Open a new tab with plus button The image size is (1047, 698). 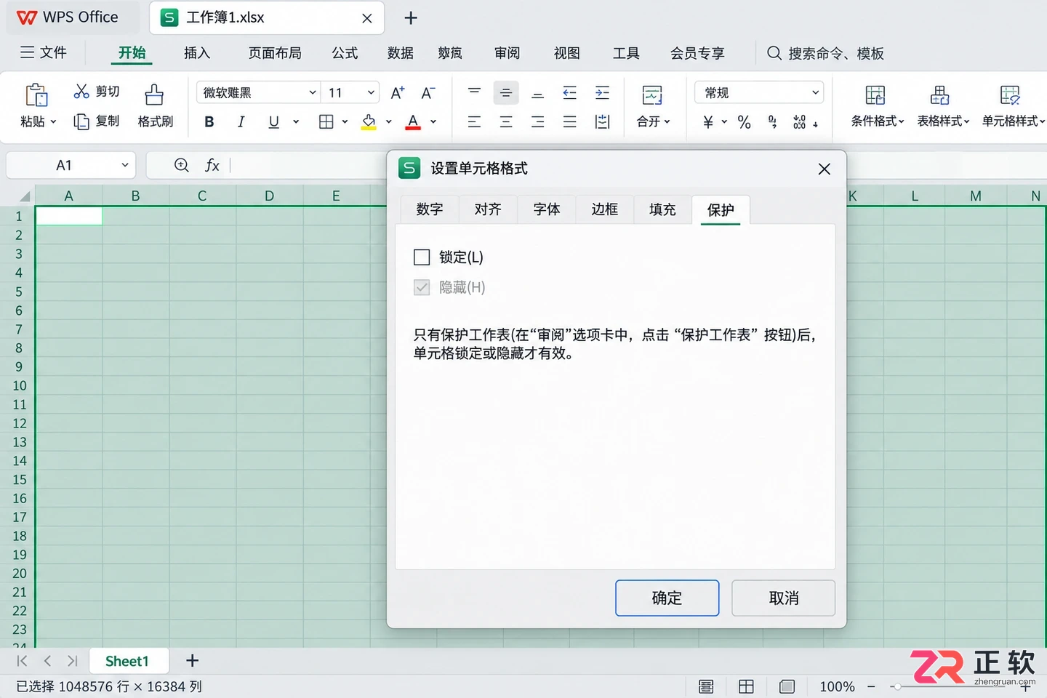(x=411, y=17)
